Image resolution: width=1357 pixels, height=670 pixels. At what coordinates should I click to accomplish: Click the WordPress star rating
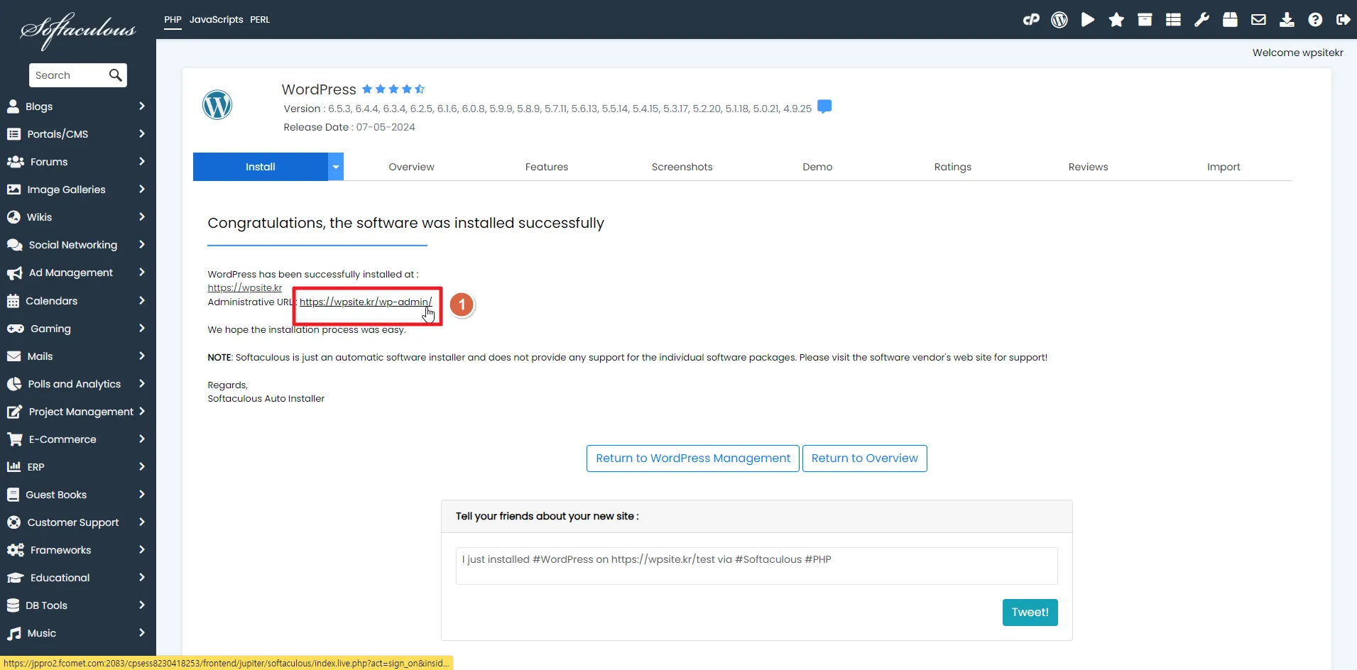393,89
